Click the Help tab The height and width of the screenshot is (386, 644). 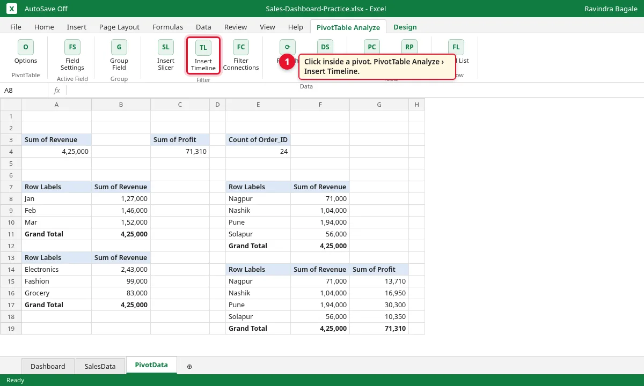296,27
